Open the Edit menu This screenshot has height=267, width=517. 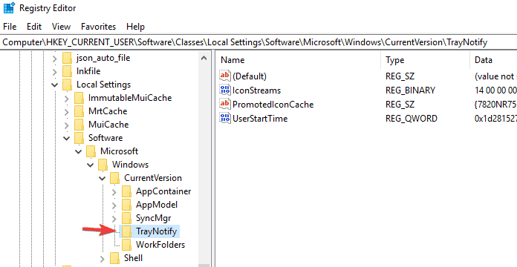34,27
